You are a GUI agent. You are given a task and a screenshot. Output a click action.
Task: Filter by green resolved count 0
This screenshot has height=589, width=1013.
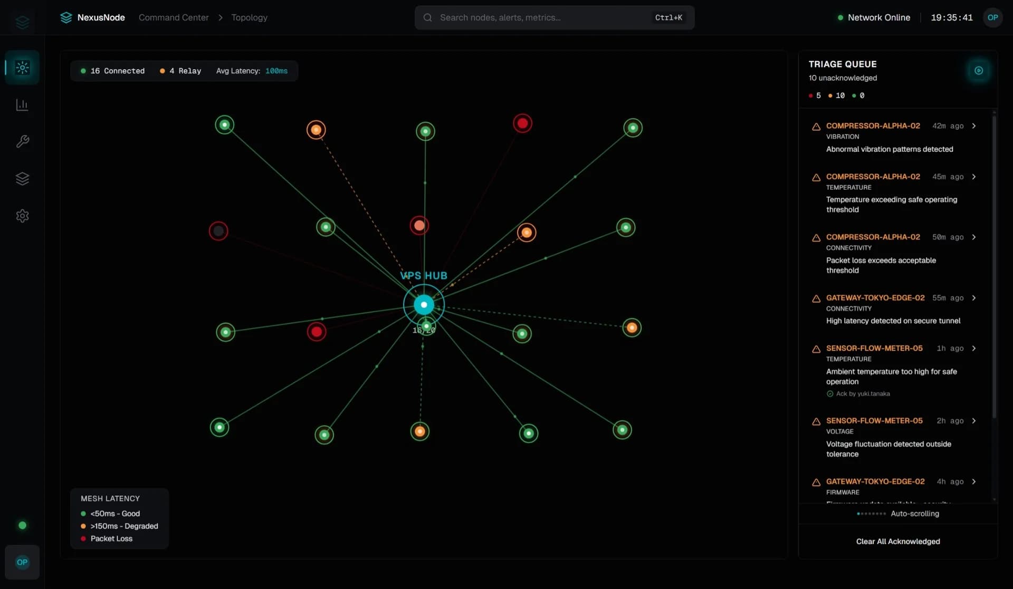pos(858,95)
